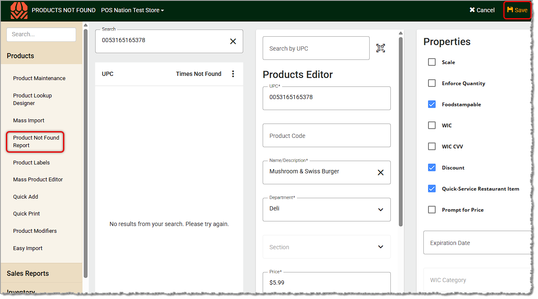This screenshot has height=299, width=538.
Task: Enable the Enforce Quantity checkbox
Action: click(x=432, y=83)
